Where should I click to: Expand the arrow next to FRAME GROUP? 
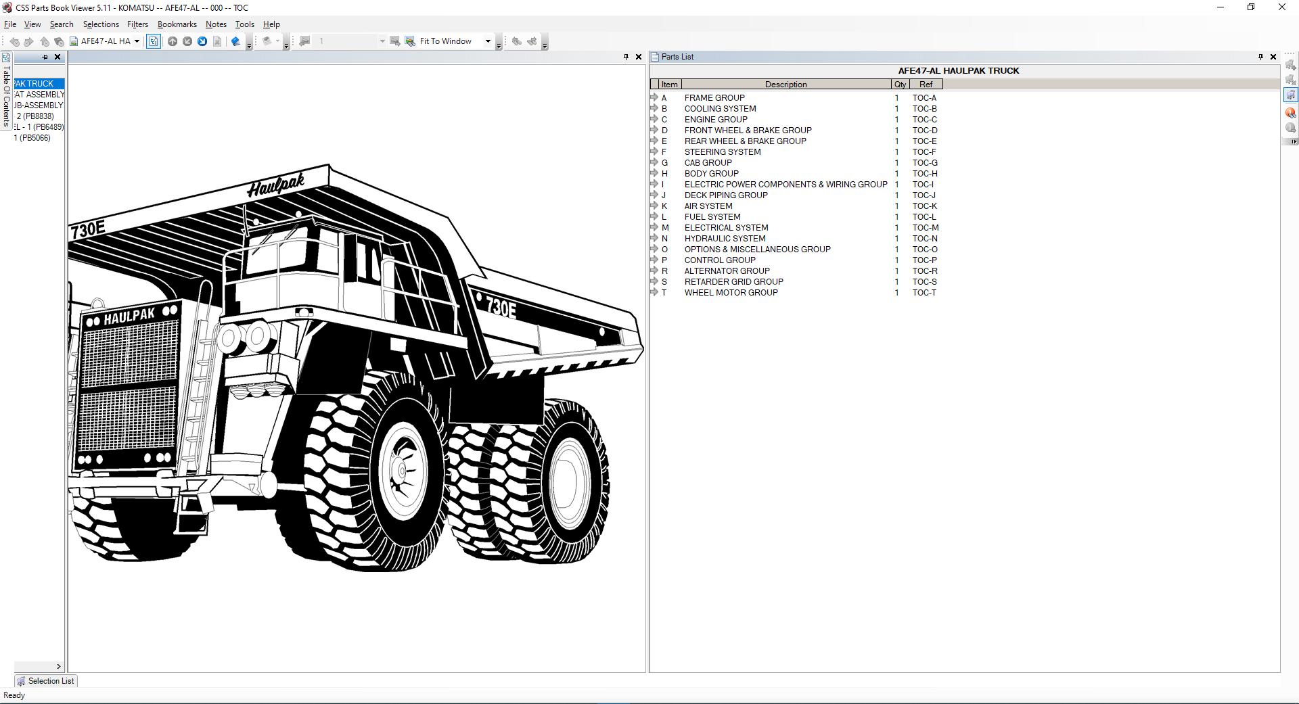(x=655, y=97)
